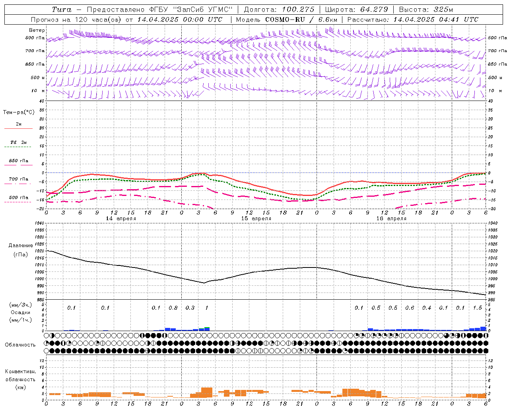Click the "Осадки" precipitation label
This screenshot has width=509, height=407.
click(x=20, y=312)
